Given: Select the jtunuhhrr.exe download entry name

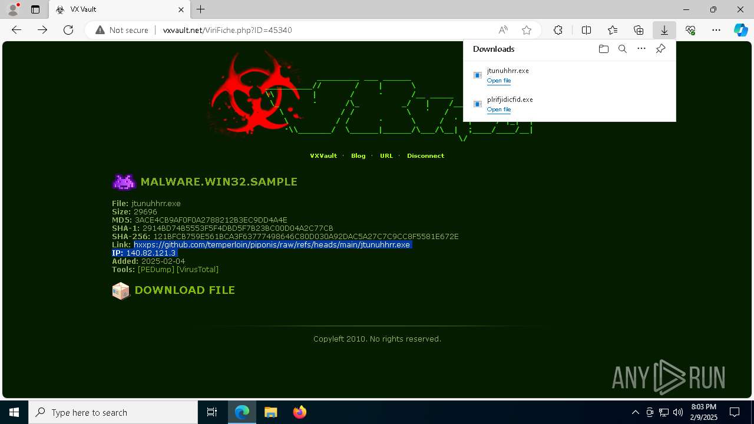Looking at the screenshot, I should [508, 71].
